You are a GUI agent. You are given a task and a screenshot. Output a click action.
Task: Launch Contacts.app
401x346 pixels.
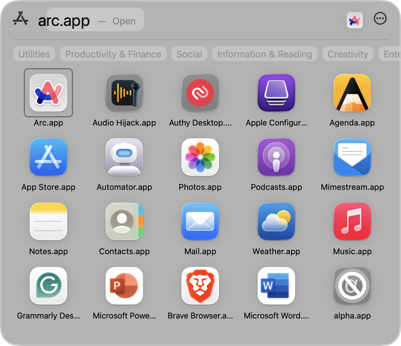point(124,221)
